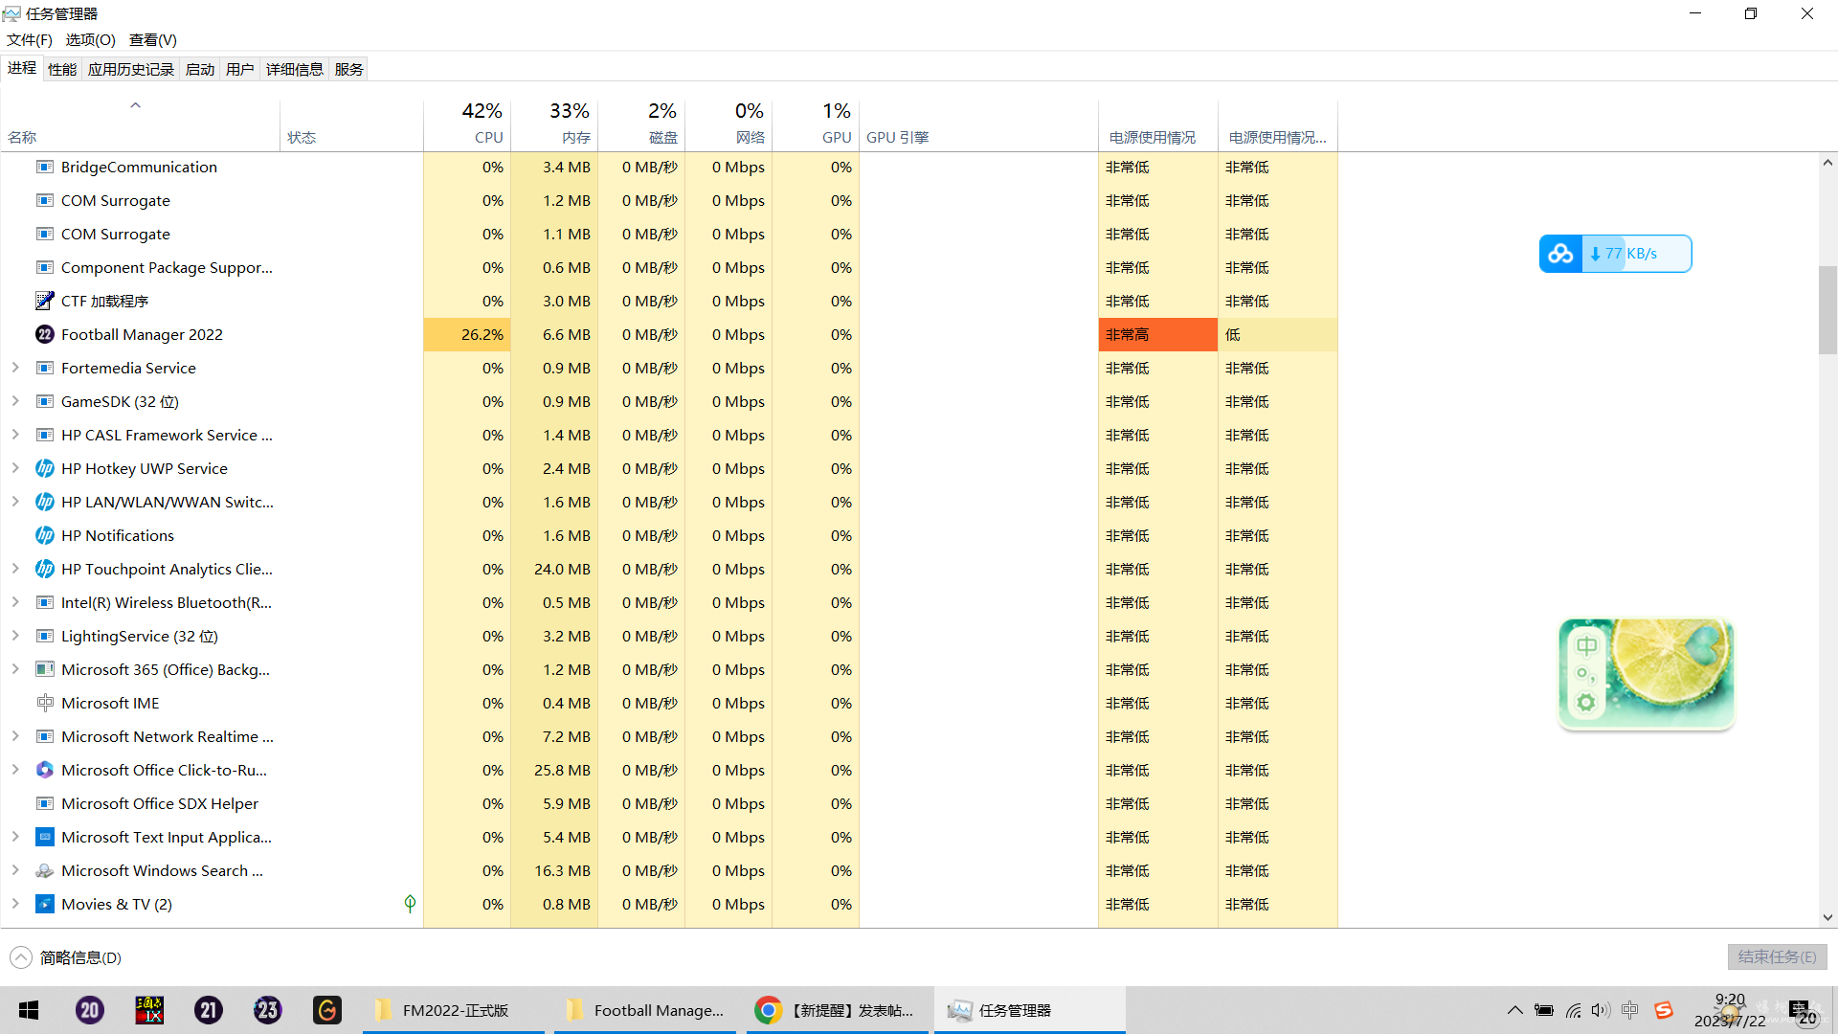Viewport: 1838px width, 1034px height.
Task: Click the Sogou input method tray icon
Action: 1664,1010
